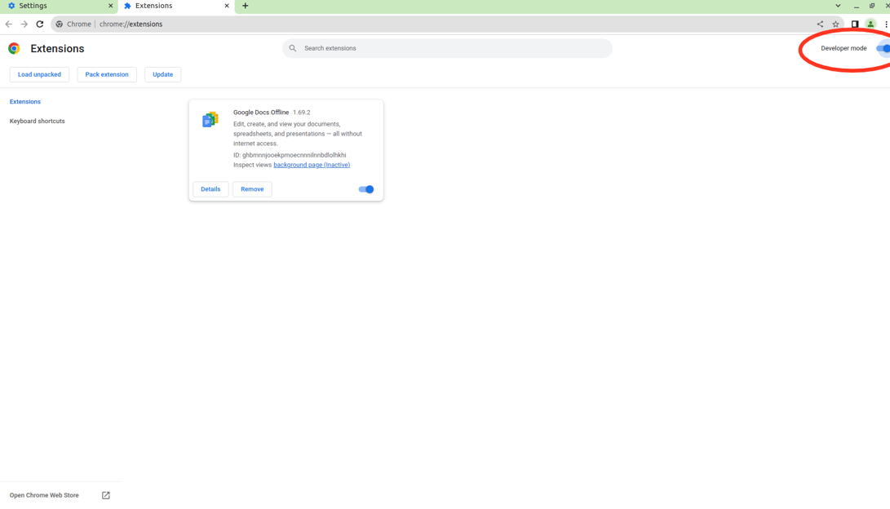Open Chrome Web Store link
The height and width of the screenshot is (509, 890).
click(x=44, y=495)
